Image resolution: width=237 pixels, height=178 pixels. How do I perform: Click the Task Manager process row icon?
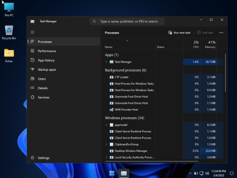coord(111,62)
